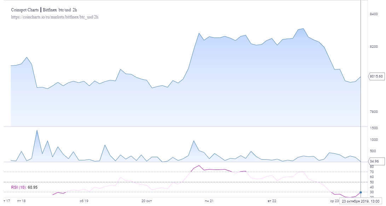
Task: Click the 23 октября 2019, 13:00 date tooltip
Action: click(361, 201)
